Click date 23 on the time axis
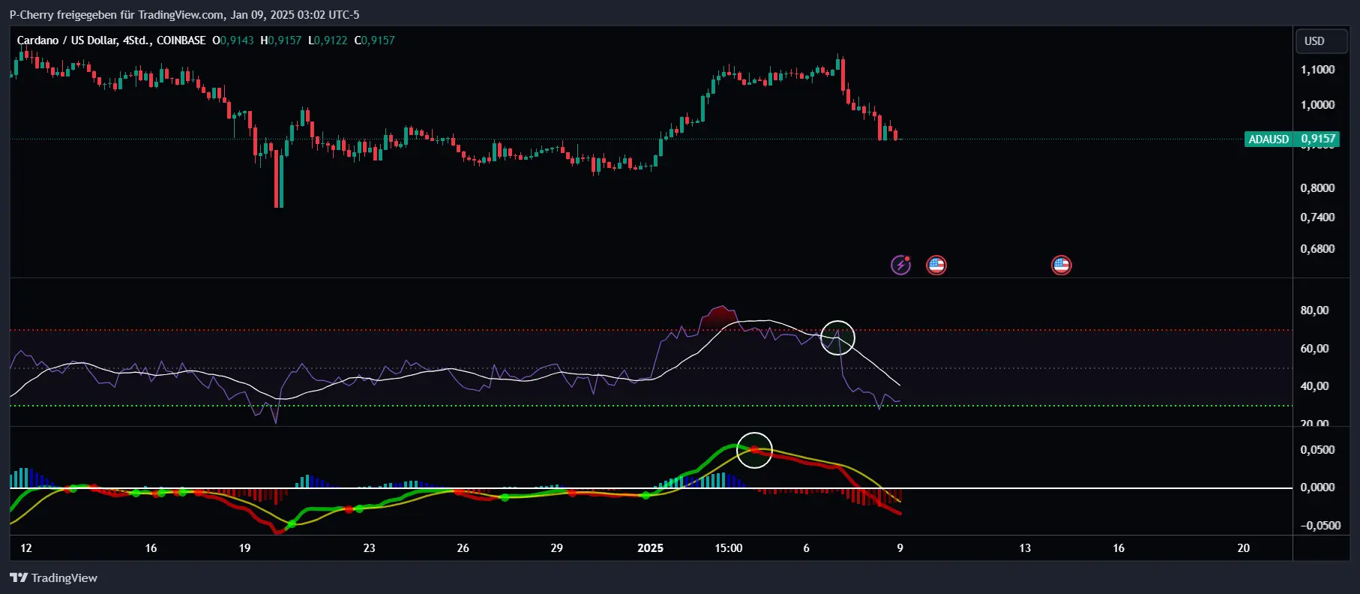1360x594 pixels. 369,548
